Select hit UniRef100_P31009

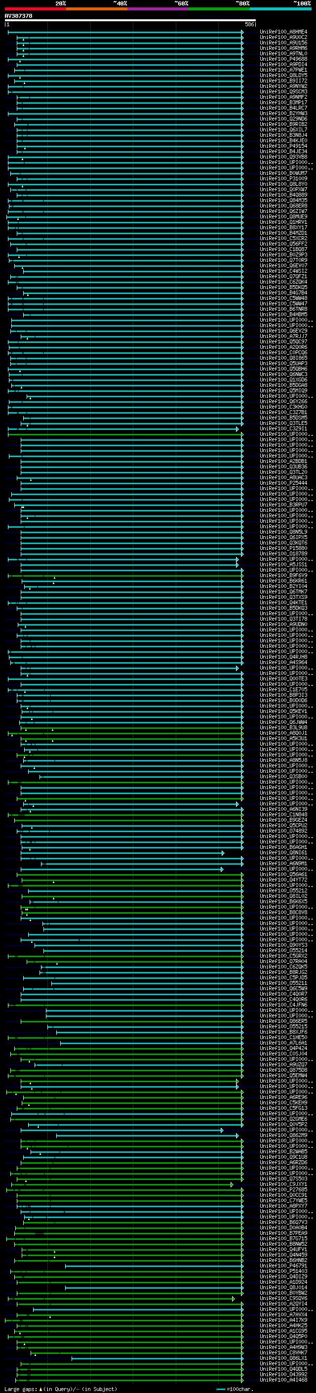tap(283, 178)
